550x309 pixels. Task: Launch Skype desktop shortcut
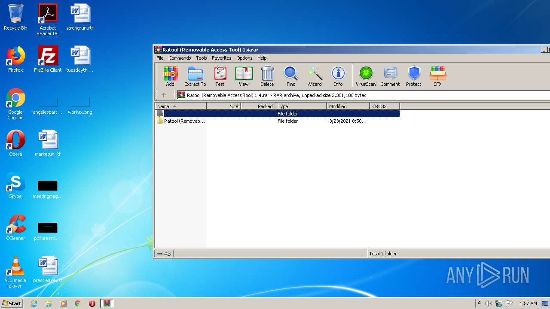[15, 185]
